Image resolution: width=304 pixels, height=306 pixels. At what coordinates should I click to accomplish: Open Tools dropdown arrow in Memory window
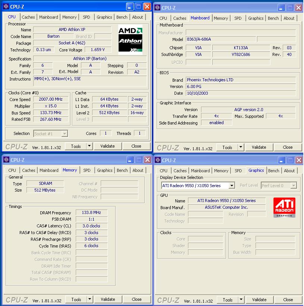pyautogui.click(x=90, y=299)
